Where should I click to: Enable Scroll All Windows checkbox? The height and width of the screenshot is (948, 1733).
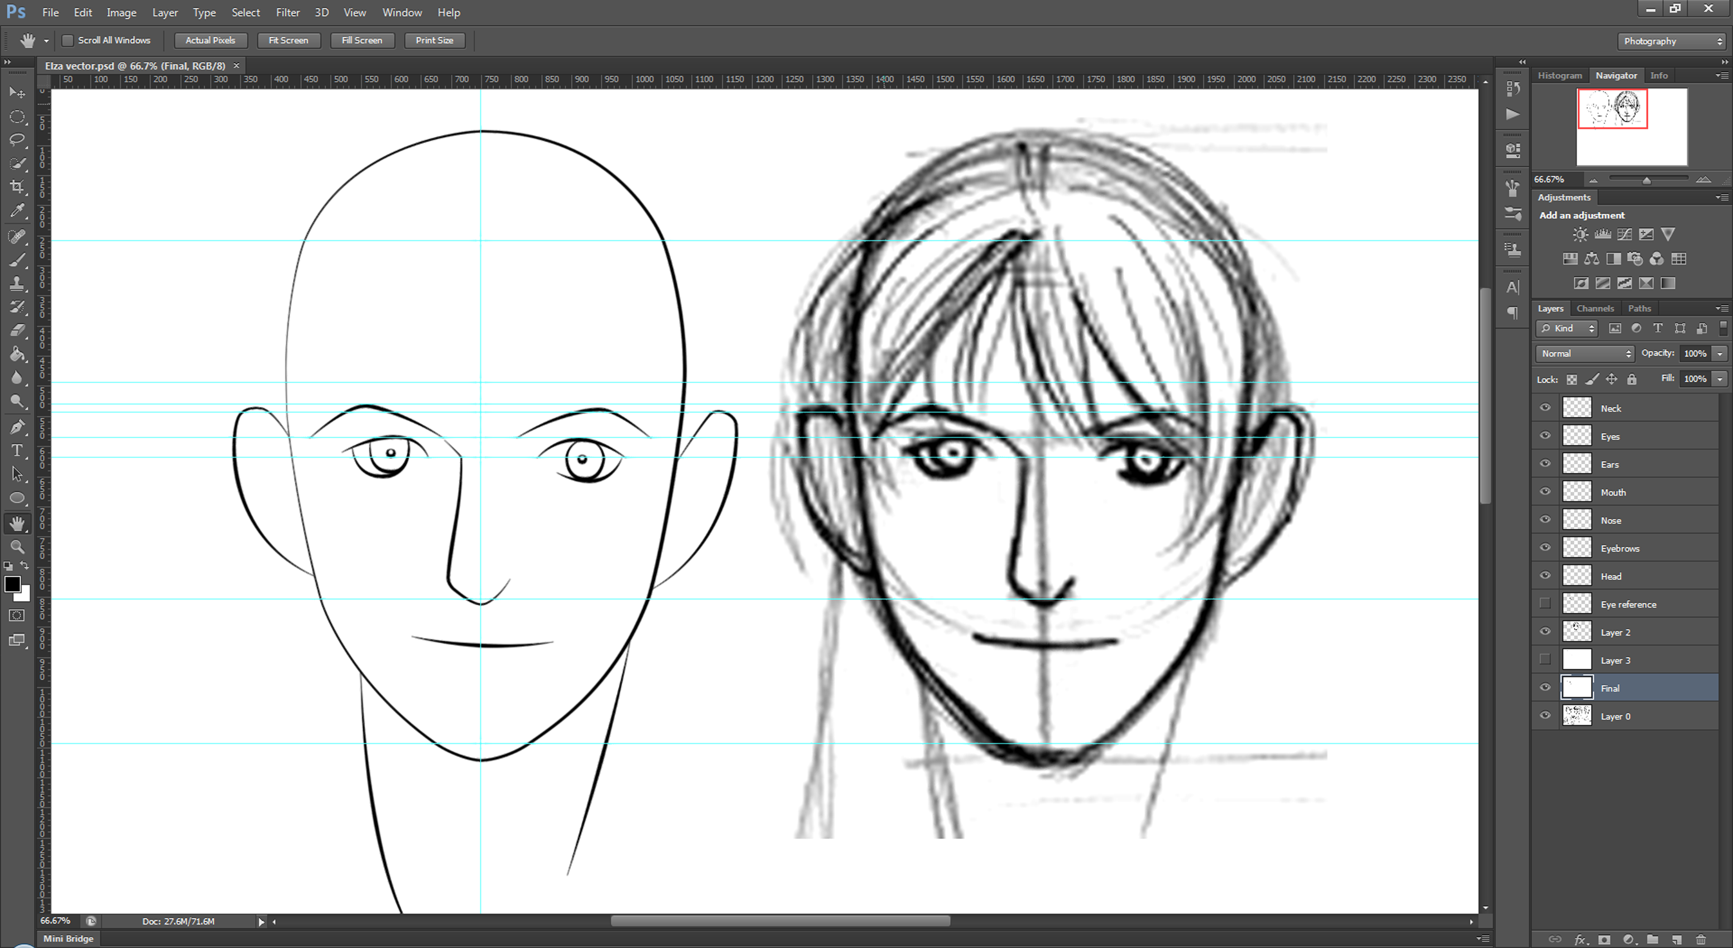(68, 40)
